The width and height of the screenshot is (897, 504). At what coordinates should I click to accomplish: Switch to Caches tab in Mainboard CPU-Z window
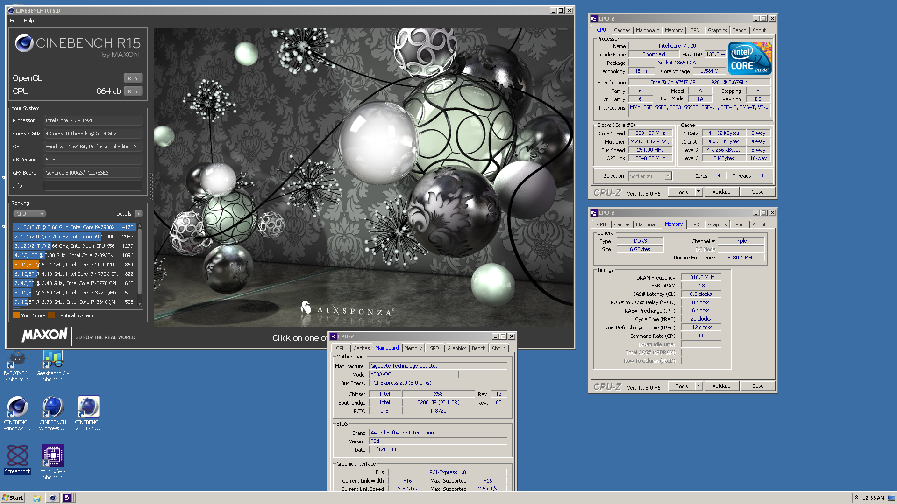pos(361,348)
